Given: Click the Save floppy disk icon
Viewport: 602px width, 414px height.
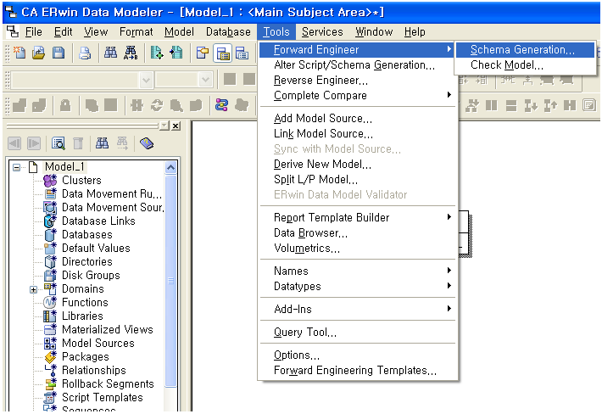Looking at the screenshot, I should pyautogui.click(x=59, y=53).
